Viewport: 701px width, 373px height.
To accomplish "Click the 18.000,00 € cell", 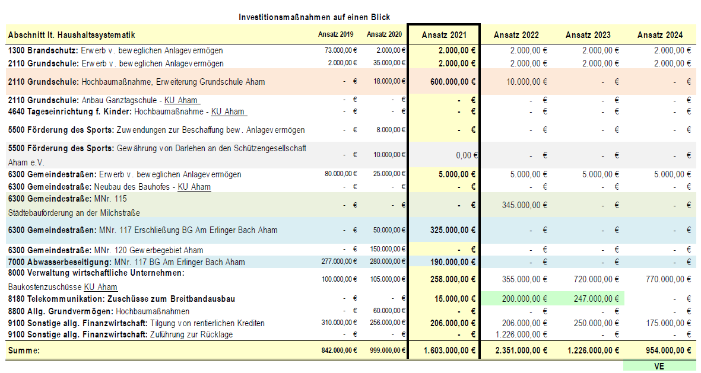I will pos(389,82).
